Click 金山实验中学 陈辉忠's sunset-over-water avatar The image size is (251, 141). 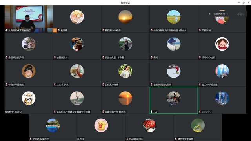[125, 98]
